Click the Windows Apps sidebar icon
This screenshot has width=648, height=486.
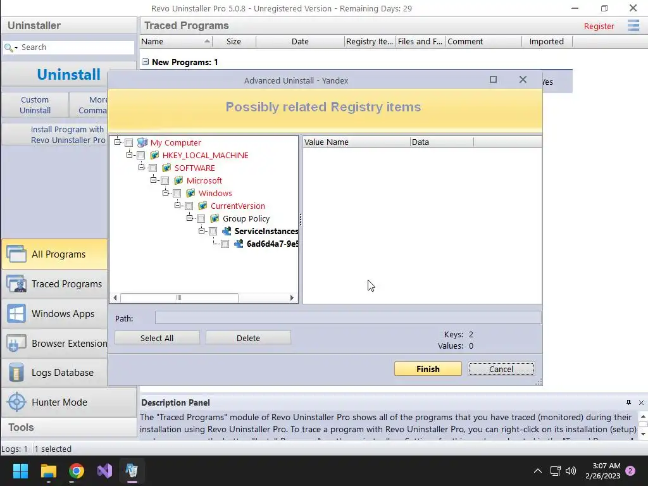(x=16, y=314)
